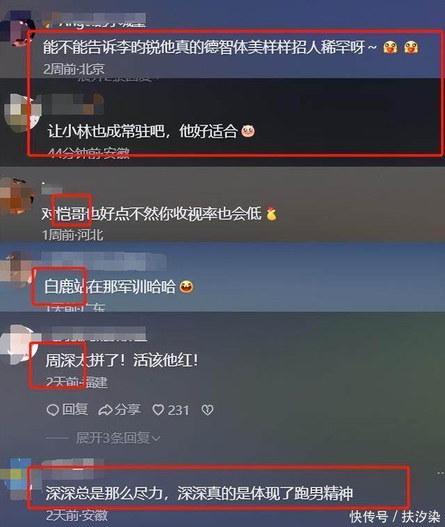The width and height of the screenshot is (445, 527).
Task: Open avatar of the 深深总是那么尽力 commenter
Action: 17,479
